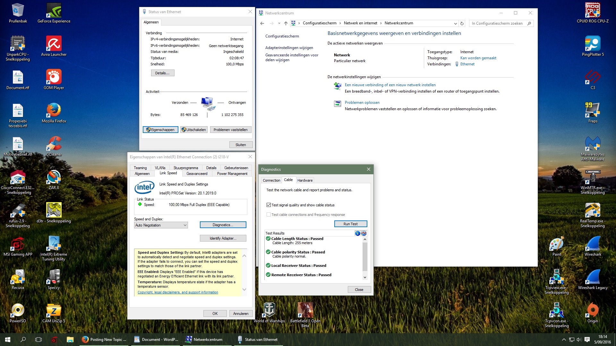Click the info icon in Test Results
This screenshot has width=616, height=346.
357,233
